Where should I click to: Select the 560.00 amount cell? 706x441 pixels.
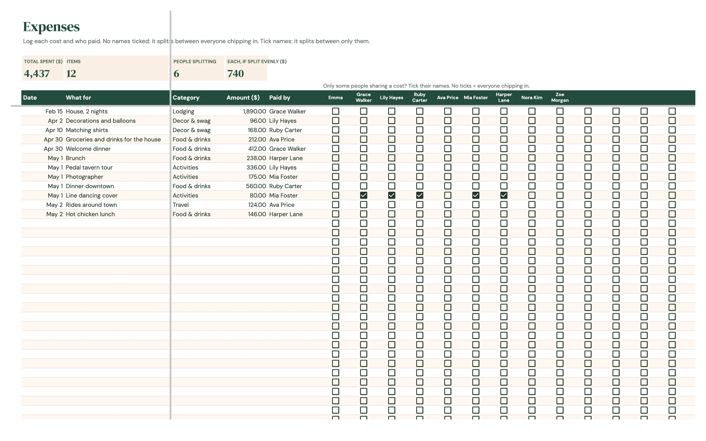[x=246, y=186]
